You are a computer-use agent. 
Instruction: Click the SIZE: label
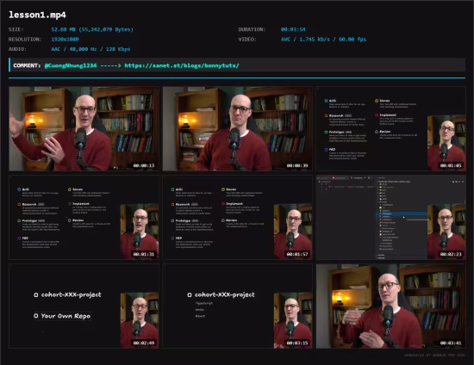point(16,29)
